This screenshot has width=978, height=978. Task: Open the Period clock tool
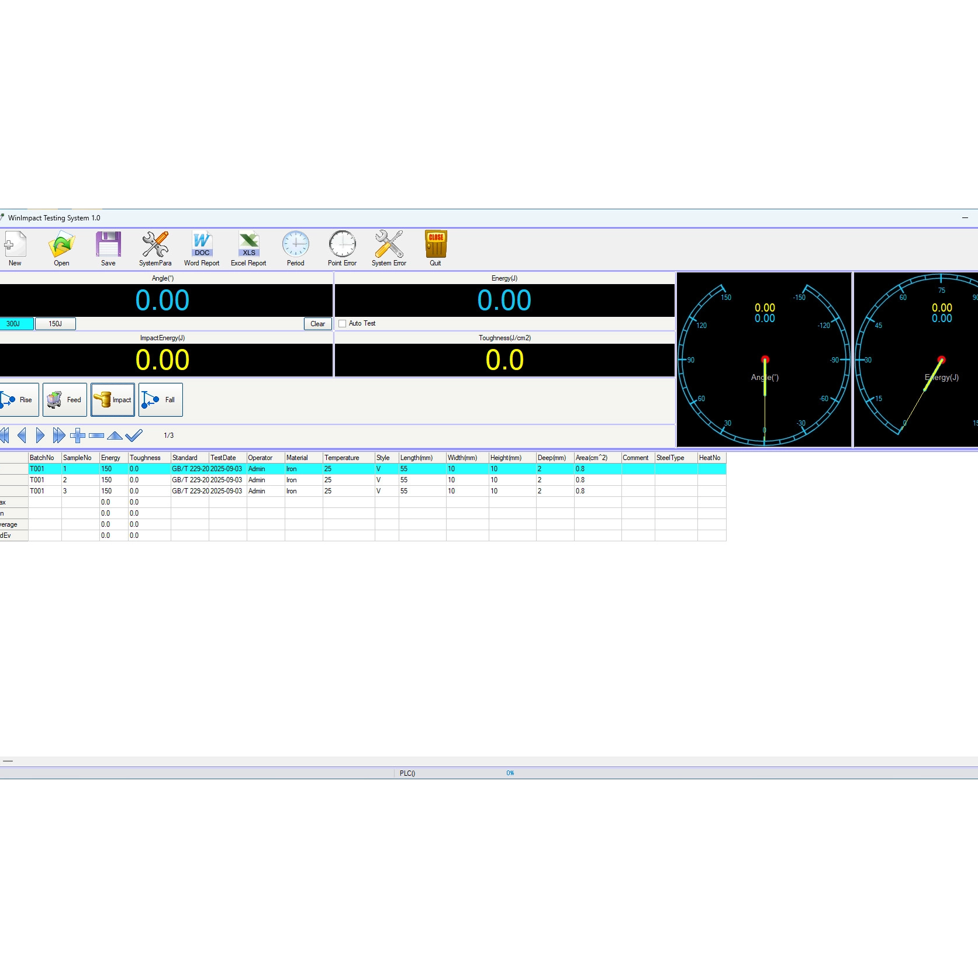[x=295, y=248]
